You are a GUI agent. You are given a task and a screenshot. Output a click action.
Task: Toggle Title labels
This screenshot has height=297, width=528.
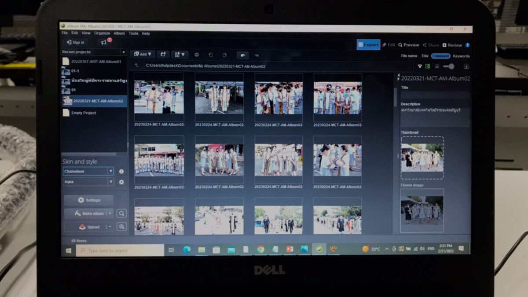click(425, 56)
